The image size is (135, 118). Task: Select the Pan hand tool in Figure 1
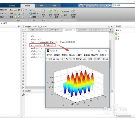point(74,59)
